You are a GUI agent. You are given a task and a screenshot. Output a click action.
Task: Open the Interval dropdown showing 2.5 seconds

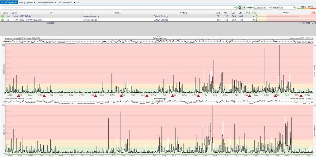coord(263,7)
